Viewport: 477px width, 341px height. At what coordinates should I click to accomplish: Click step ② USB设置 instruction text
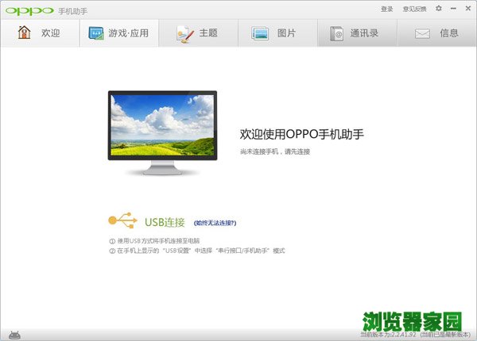(x=197, y=251)
